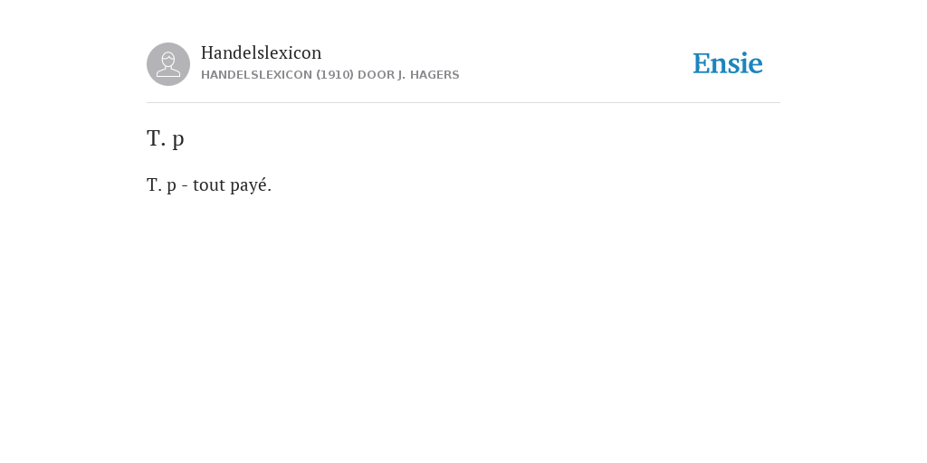Image resolution: width=927 pixels, height=463 pixels.
Task: Click the gray author avatar icon
Action: pos(168,64)
